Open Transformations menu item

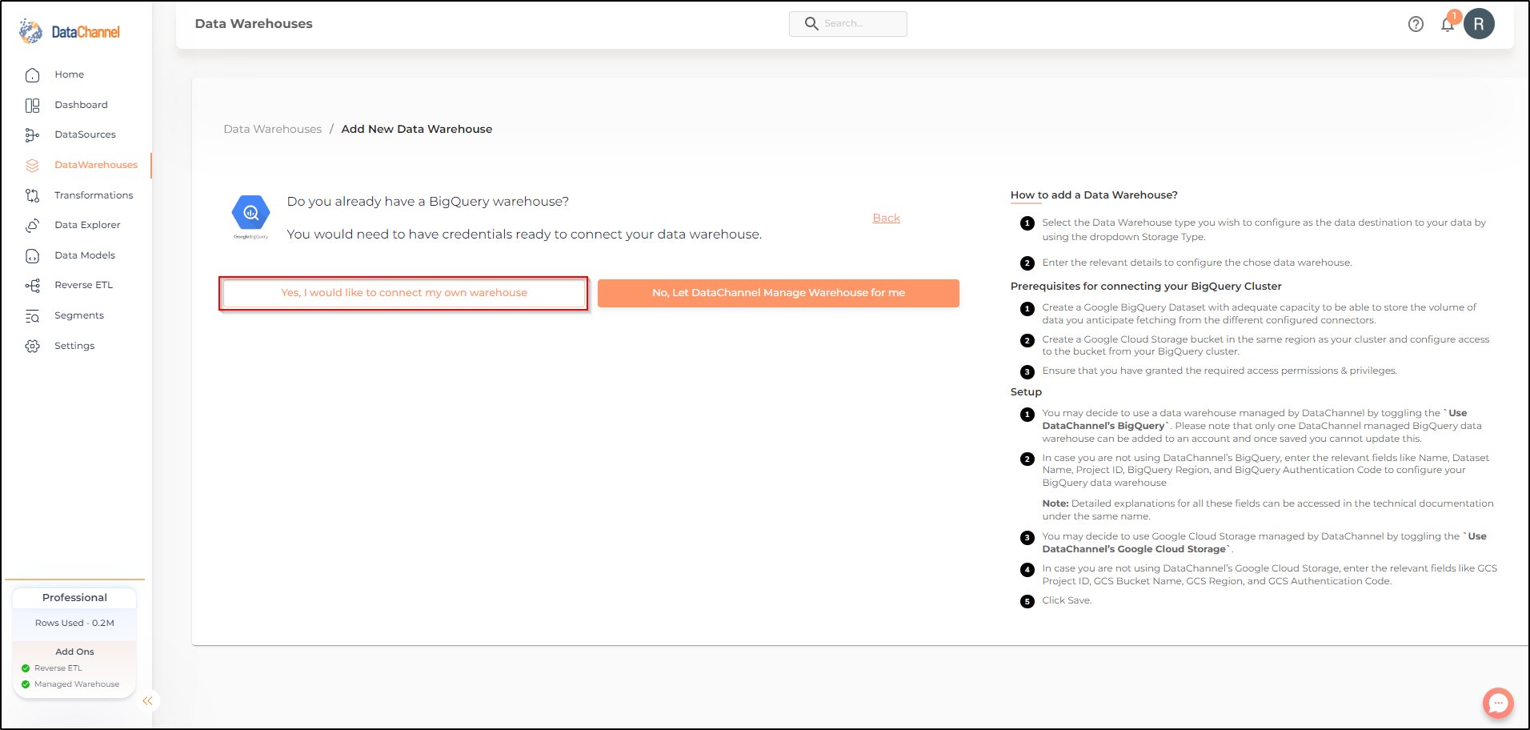pyautogui.click(x=94, y=195)
